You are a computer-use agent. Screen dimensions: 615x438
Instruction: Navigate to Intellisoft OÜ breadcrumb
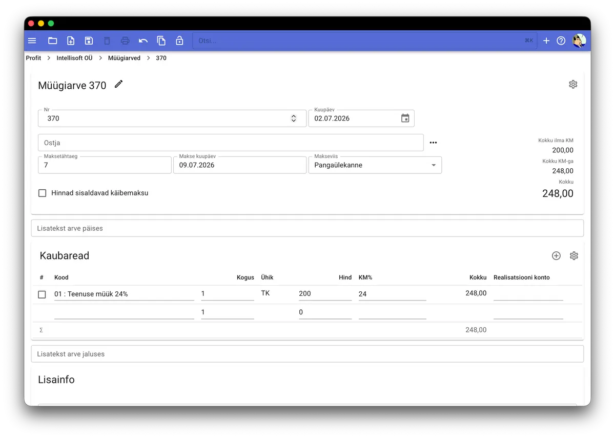(x=74, y=58)
